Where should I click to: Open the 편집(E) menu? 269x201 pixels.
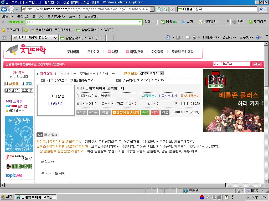pos(23,16)
